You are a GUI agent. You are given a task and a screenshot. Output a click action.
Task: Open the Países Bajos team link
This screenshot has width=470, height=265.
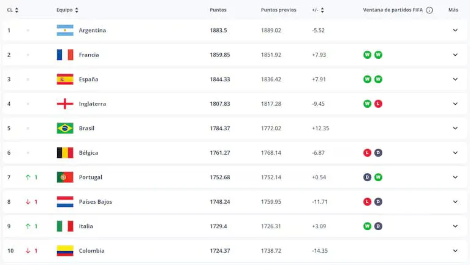click(x=95, y=202)
